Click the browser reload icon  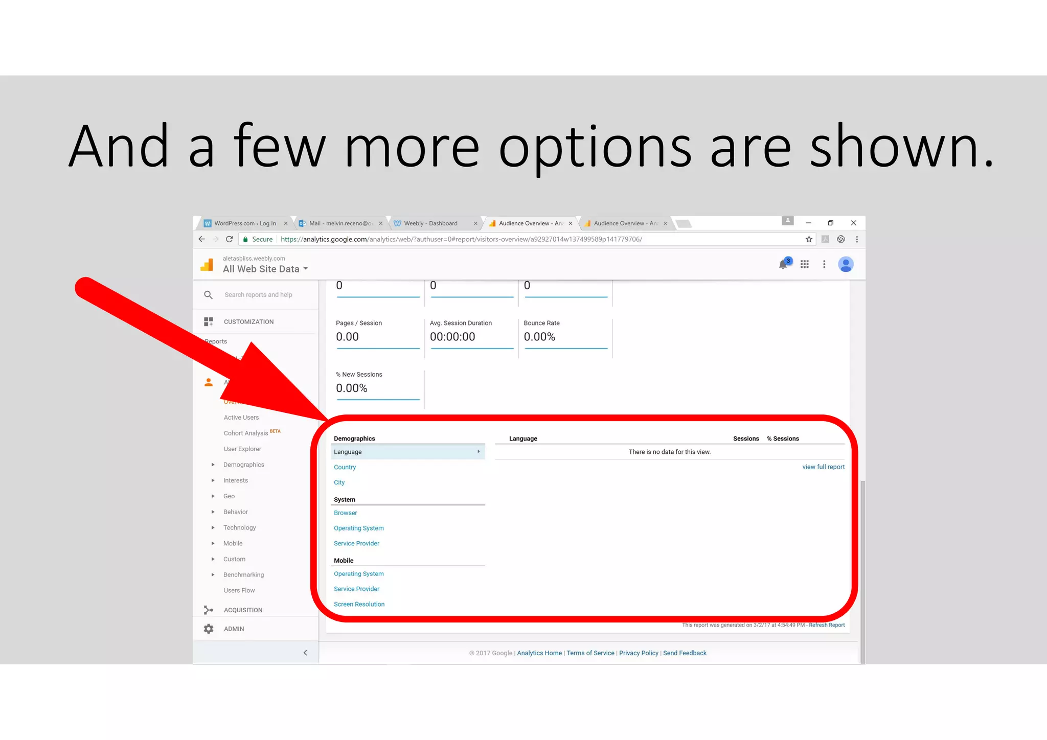point(230,239)
